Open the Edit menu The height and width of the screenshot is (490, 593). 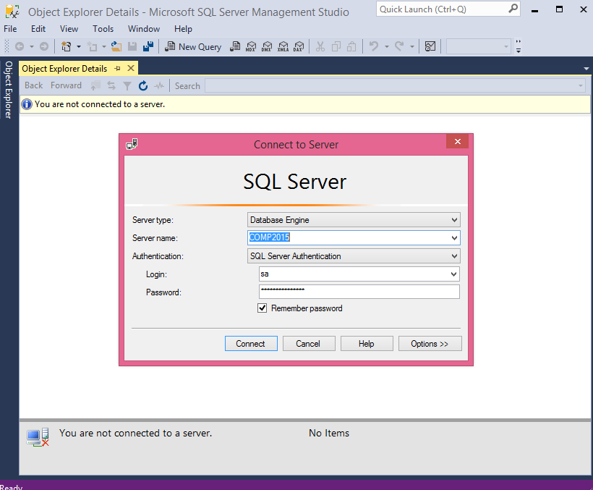point(38,29)
